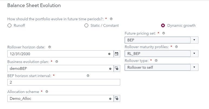Show help for Future pricing set
The image size is (209, 109).
coord(164,34)
